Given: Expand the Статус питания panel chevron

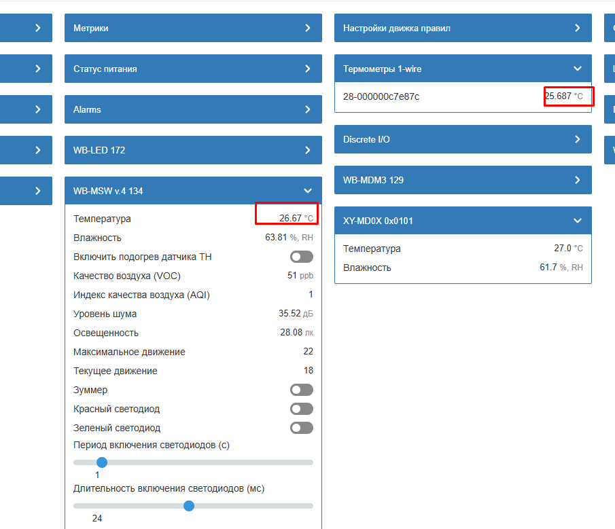Looking at the screenshot, I should coord(308,69).
